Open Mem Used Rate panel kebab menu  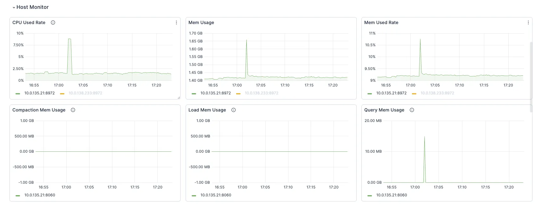[x=528, y=22]
